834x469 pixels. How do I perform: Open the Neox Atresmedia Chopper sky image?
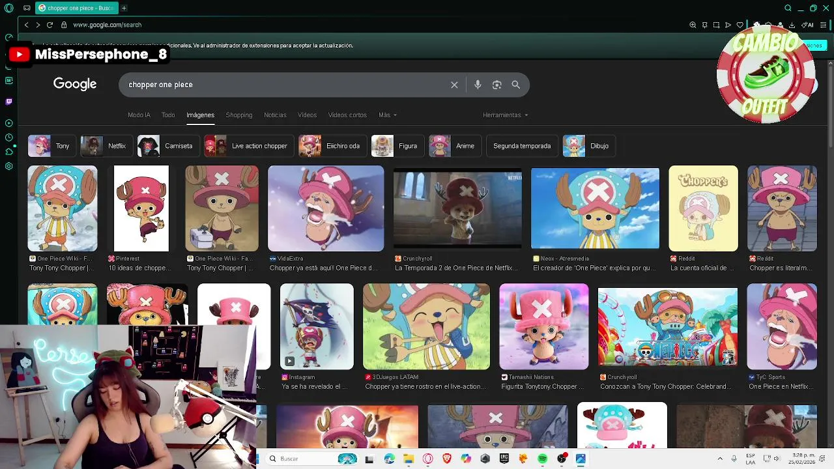pyautogui.click(x=595, y=208)
